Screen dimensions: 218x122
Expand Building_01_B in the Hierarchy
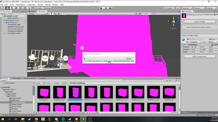pos(4,20)
